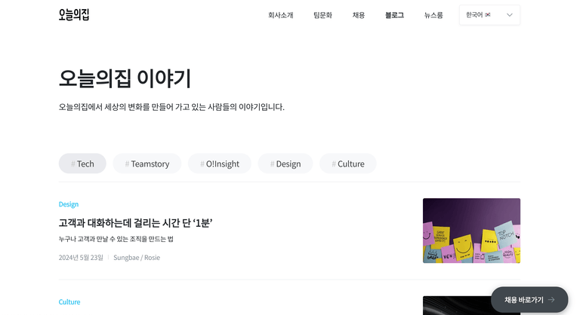
Task: Click the blue Design category label
Action: pyautogui.click(x=69, y=204)
